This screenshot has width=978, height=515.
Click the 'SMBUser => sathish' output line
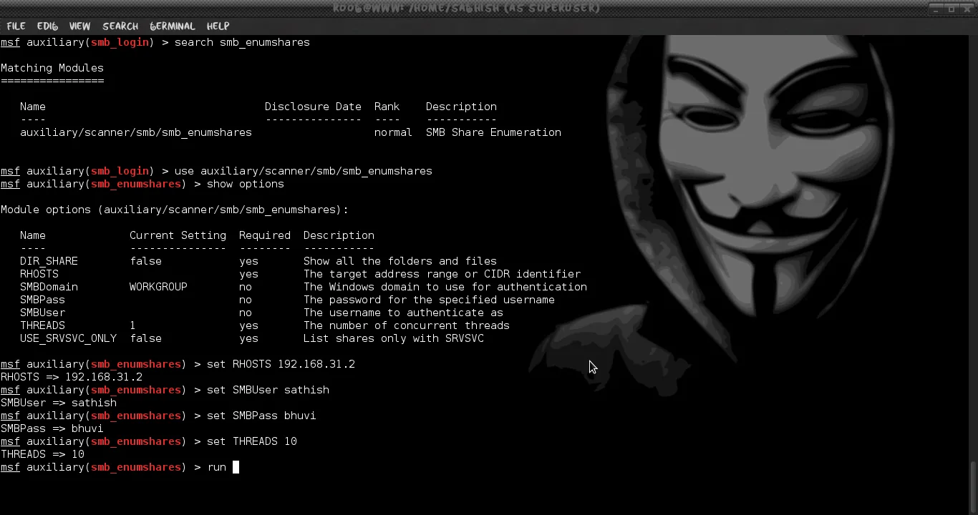point(59,403)
